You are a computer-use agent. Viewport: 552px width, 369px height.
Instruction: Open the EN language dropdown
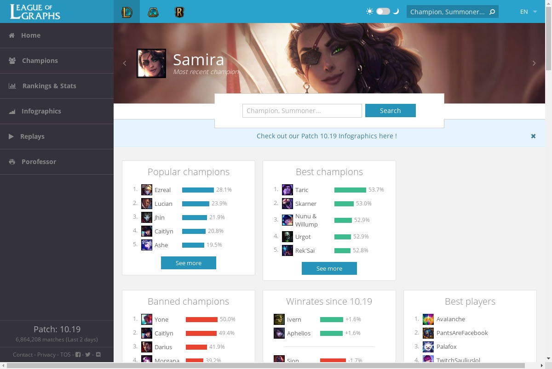[529, 12]
